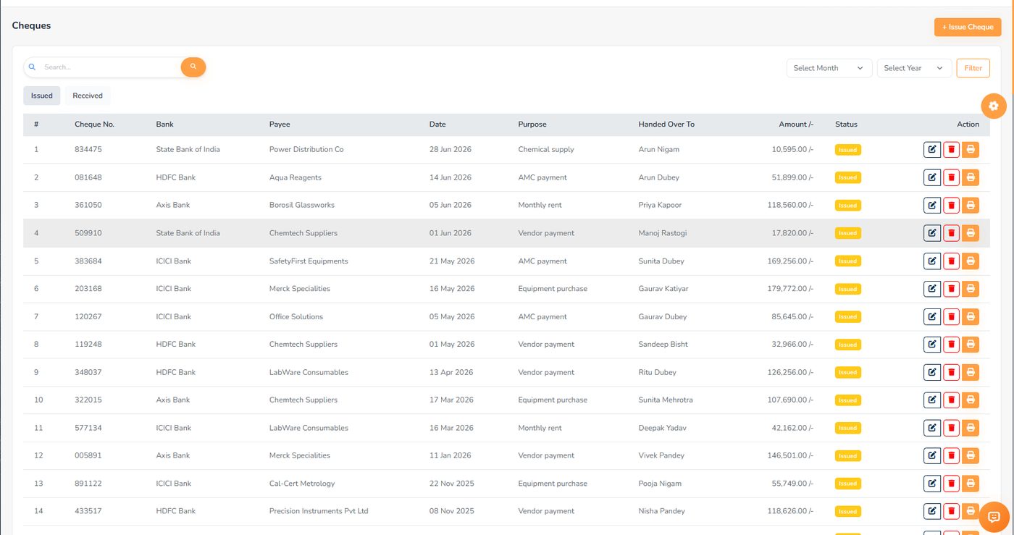This screenshot has width=1014, height=535.
Task: Expand the Select Month dropdown
Action: (829, 68)
